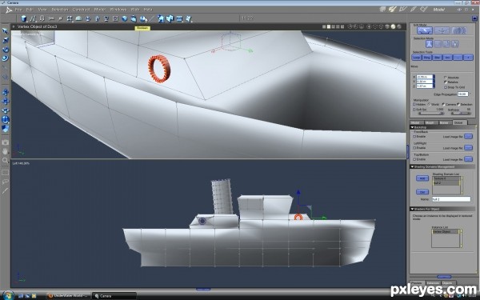Viewport: 480px width, 300px height.
Task: Switch to the Bones tab
Action: tap(444, 122)
